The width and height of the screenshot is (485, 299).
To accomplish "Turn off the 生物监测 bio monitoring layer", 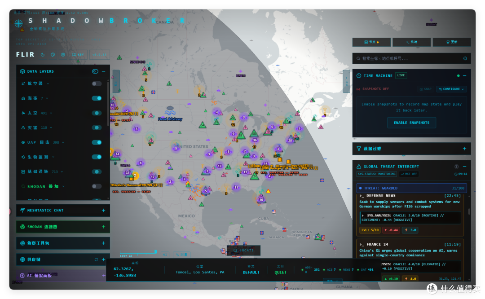I will (x=97, y=157).
